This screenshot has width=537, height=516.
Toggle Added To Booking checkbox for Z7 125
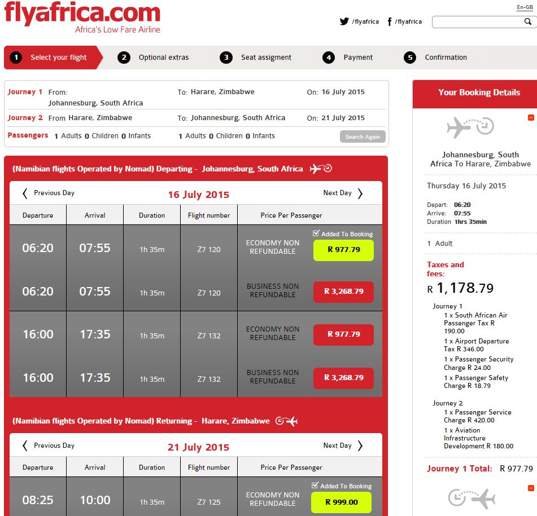point(315,485)
